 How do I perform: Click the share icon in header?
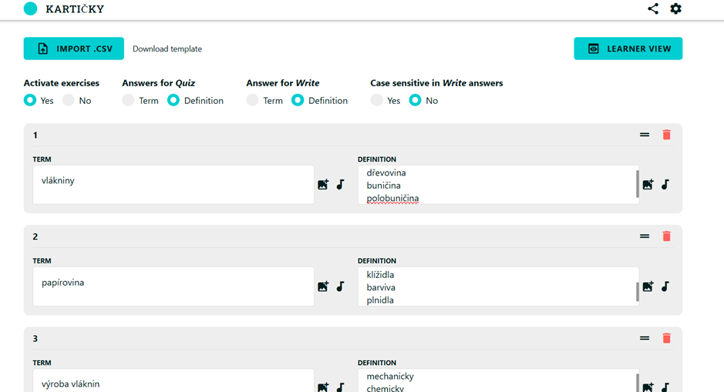click(653, 9)
